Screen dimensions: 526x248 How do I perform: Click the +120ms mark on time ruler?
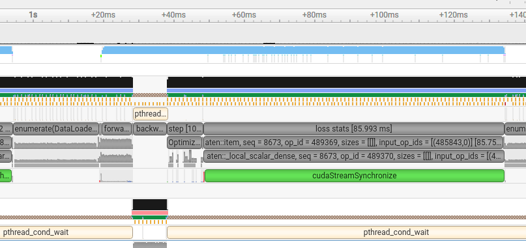(454, 15)
